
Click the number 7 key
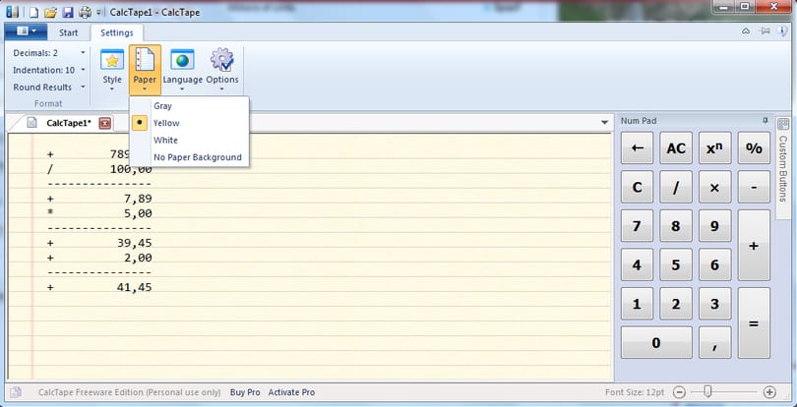coord(637,225)
